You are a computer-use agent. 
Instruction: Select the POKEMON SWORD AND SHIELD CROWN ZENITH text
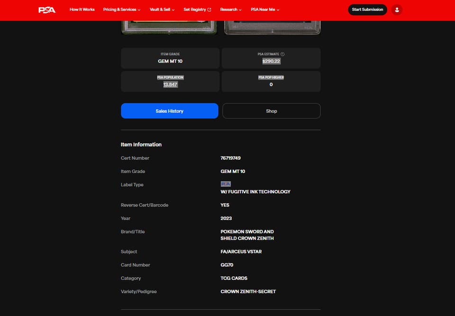pyautogui.click(x=247, y=235)
